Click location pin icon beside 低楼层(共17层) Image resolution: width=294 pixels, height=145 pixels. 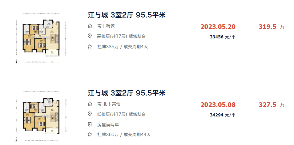(90, 114)
